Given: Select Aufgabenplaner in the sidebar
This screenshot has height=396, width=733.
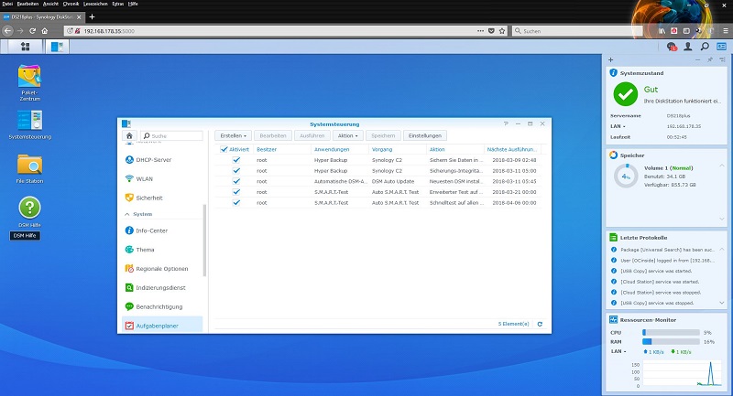Looking at the screenshot, I should tap(162, 325).
